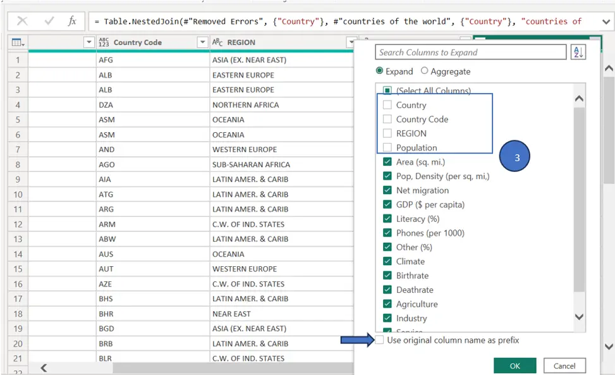The height and width of the screenshot is (375, 615).
Task: Uncheck the Deathrate checkbox
Action: click(387, 290)
